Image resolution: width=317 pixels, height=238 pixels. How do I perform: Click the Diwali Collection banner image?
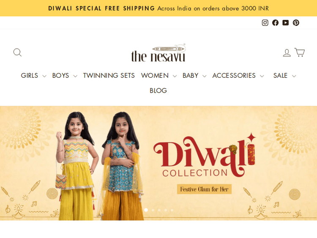click(158, 163)
